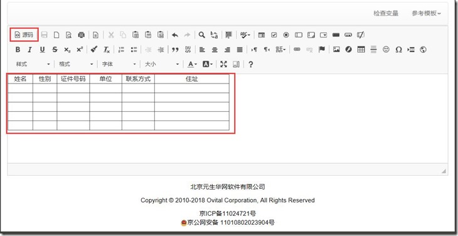
Task: Insert a checkbox form field
Action: [x=274, y=35]
